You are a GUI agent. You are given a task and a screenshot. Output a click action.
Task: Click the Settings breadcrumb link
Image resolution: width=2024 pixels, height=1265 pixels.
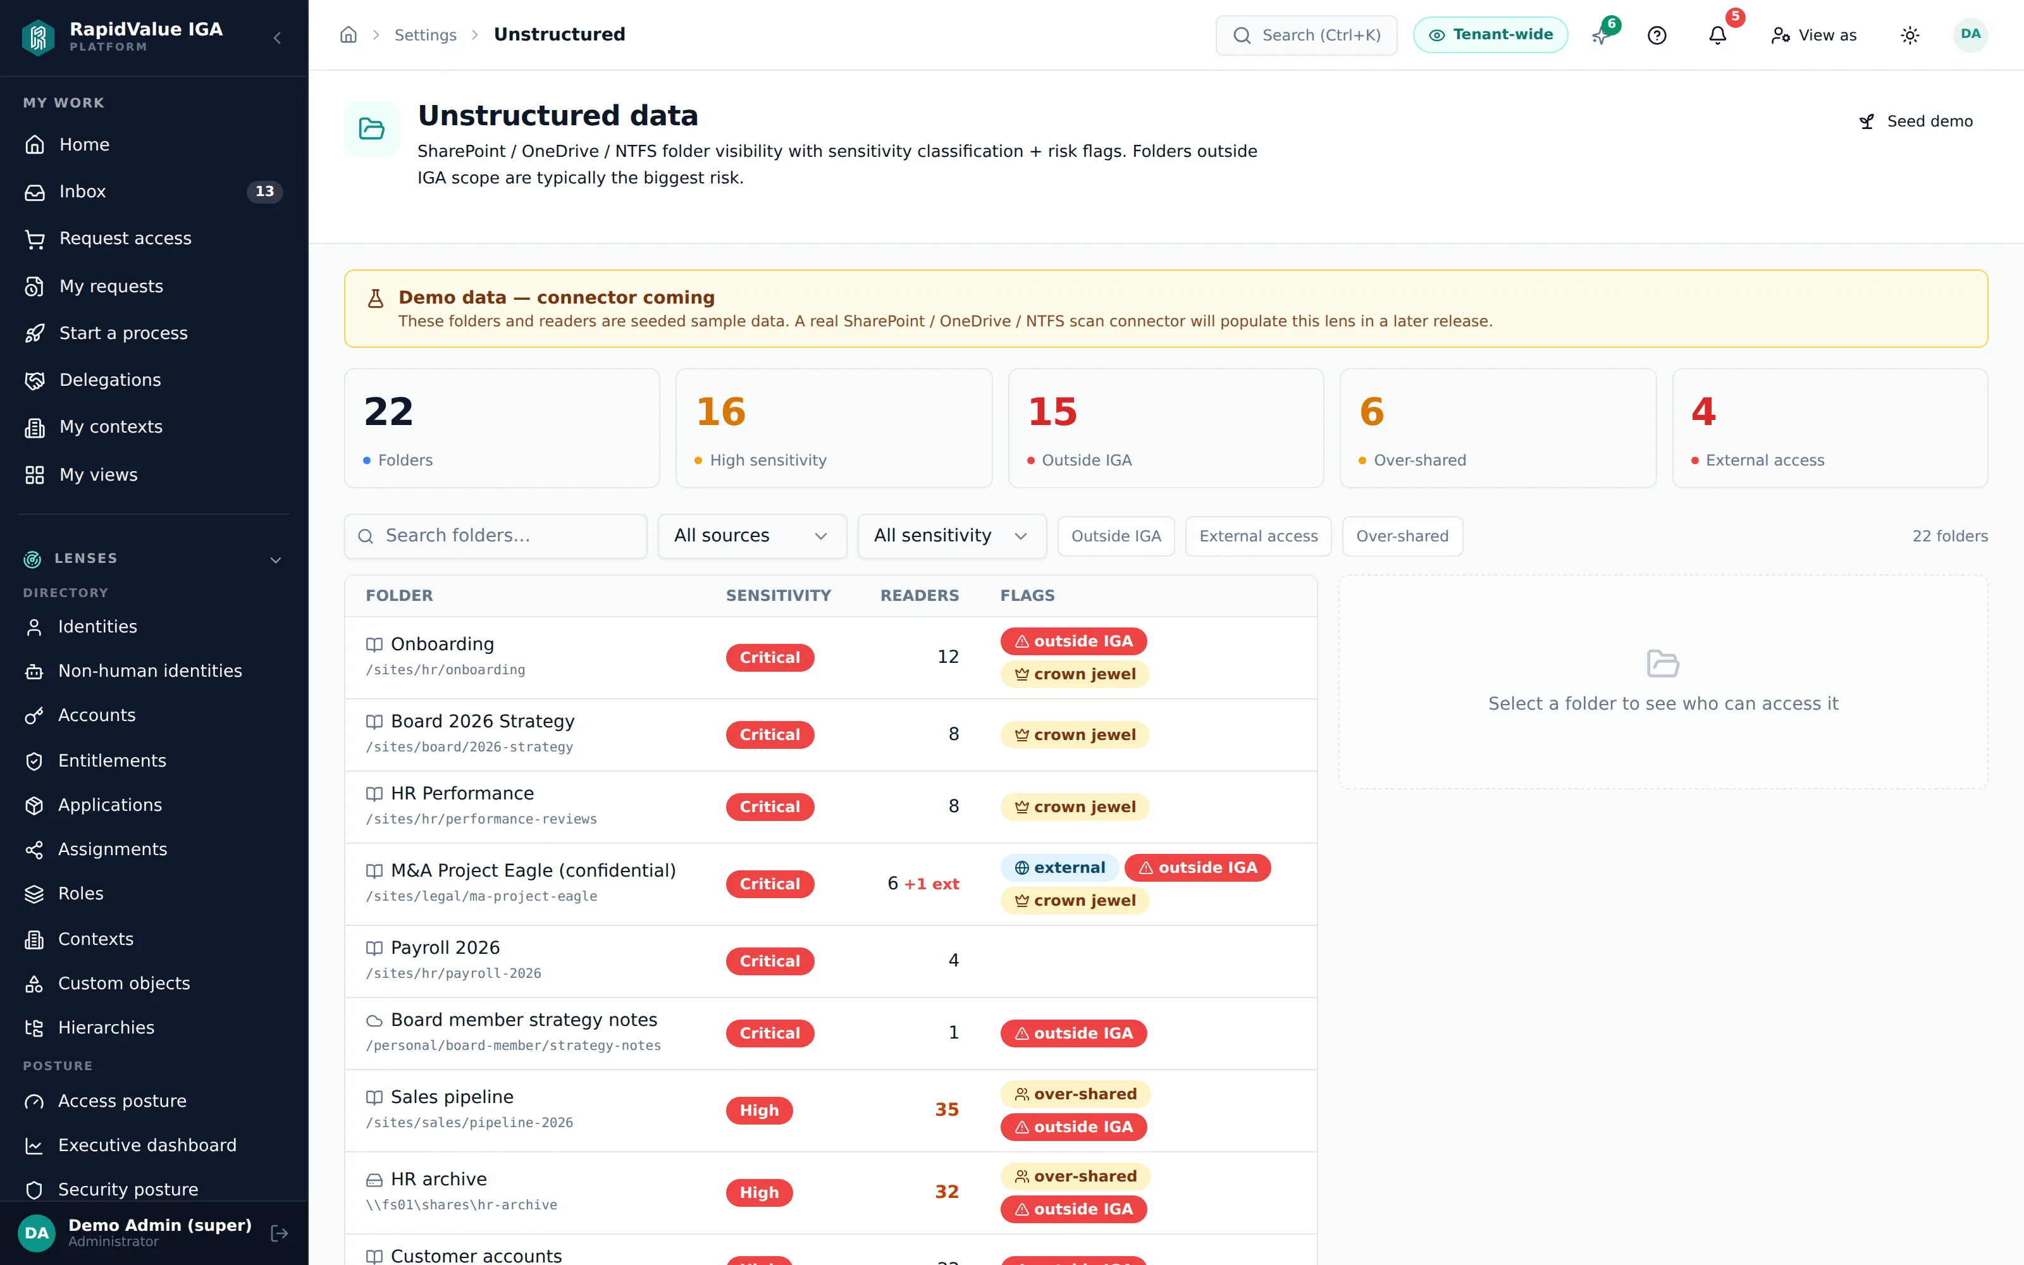click(x=426, y=35)
